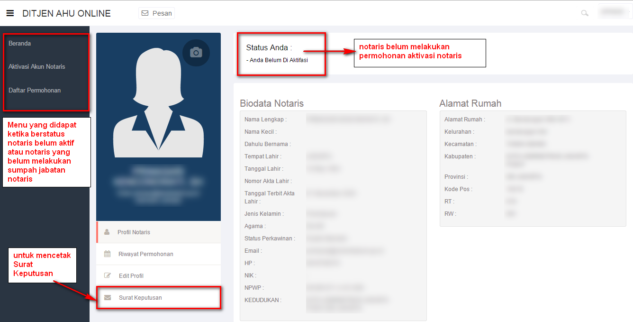Click the search magnifier icon in header
Image resolution: width=633 pixels, height=322 pixels.
[585, 13]
